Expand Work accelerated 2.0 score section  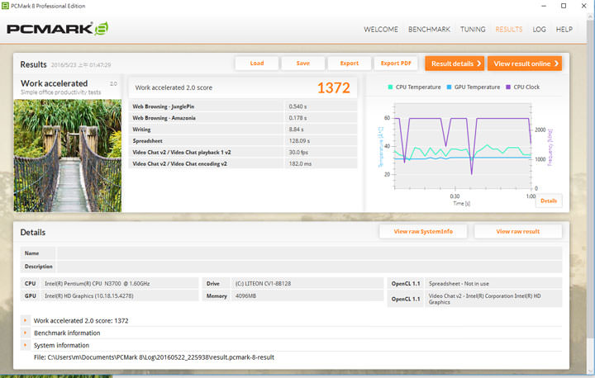click(26, 320)
